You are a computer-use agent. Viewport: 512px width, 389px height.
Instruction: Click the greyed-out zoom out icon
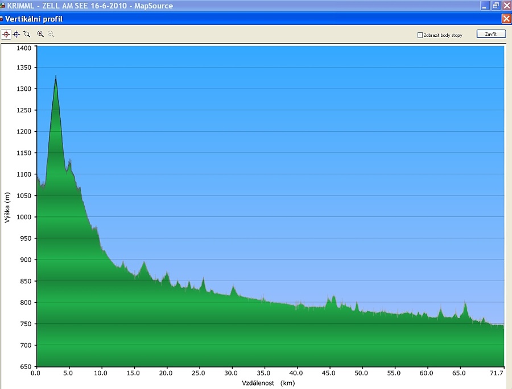pos(51,34)
